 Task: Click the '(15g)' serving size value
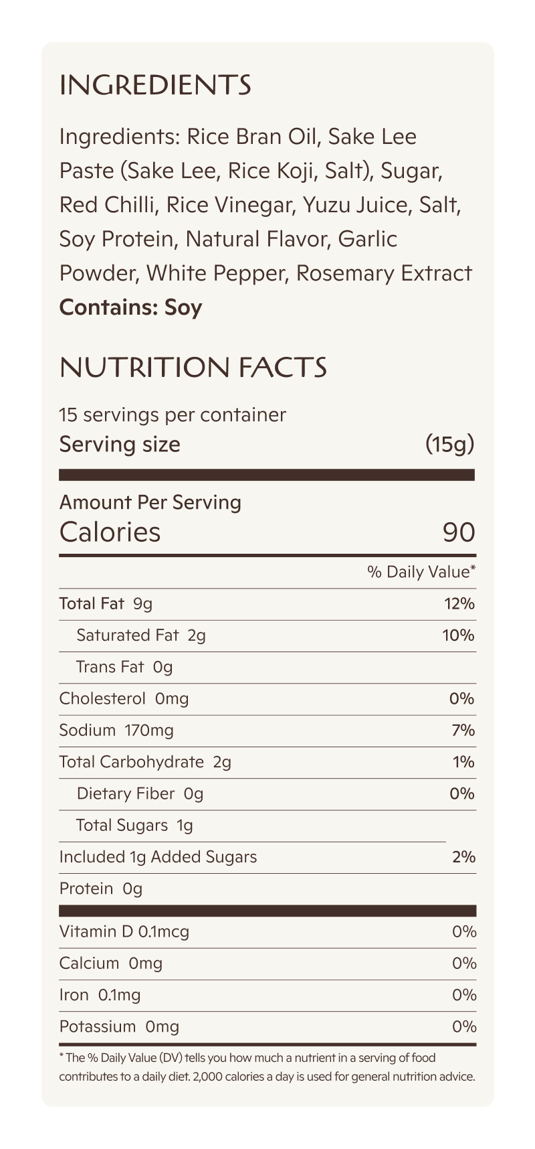coord(449,444)
